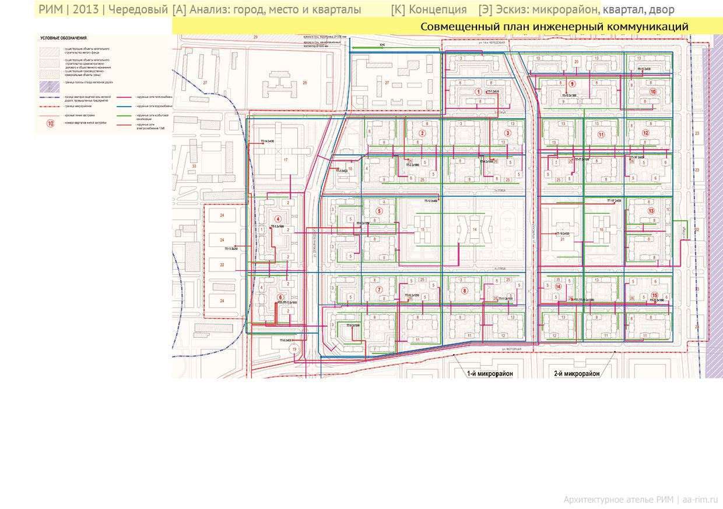Screen dimensions: 723x509
Task: Click the legend's circled 10 sample icon
Action: [x=50, y=123]
